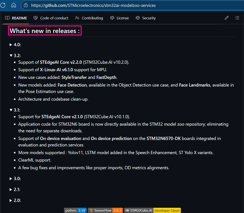244x213 pixels.
Task: Click the "What's new in releases" heading
Action: pos(45,31)
